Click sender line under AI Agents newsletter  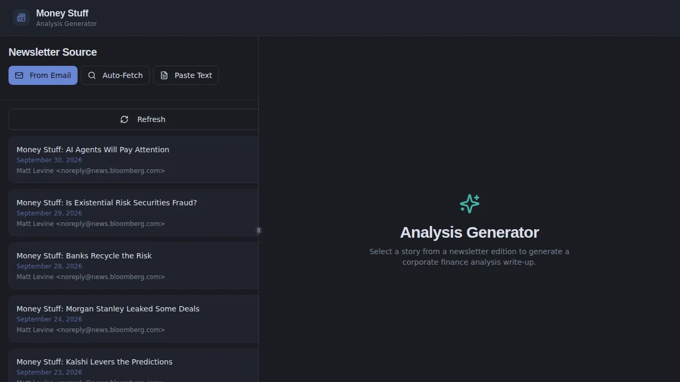(91, 171)
